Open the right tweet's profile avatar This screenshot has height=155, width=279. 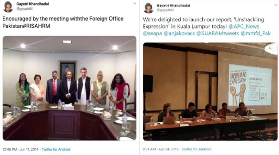point(149,8)
